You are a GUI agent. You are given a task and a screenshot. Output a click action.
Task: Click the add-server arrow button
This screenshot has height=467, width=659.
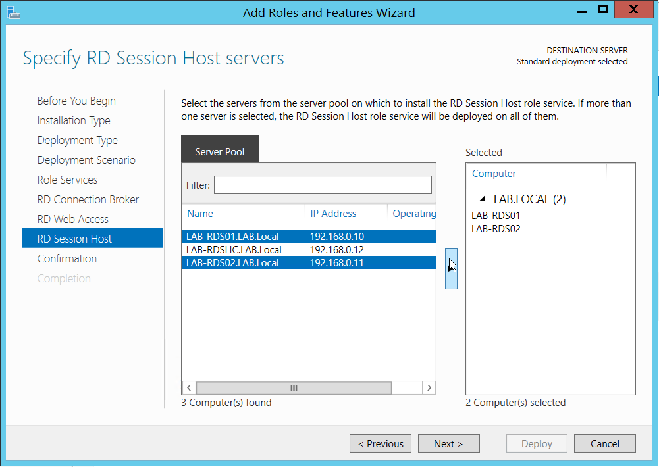coord(451,268)
